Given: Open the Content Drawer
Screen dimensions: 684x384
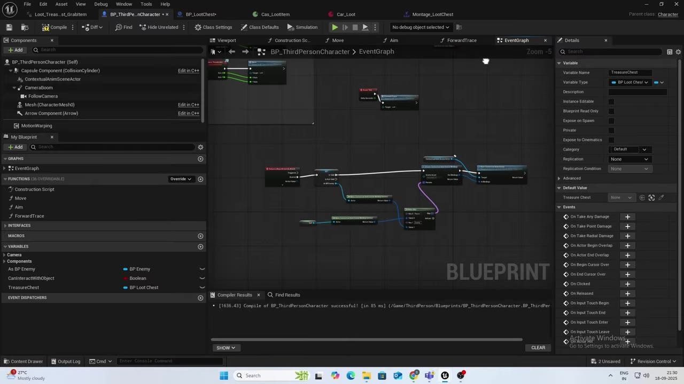Looking at the screenshot, I should [x=23, y=361].
